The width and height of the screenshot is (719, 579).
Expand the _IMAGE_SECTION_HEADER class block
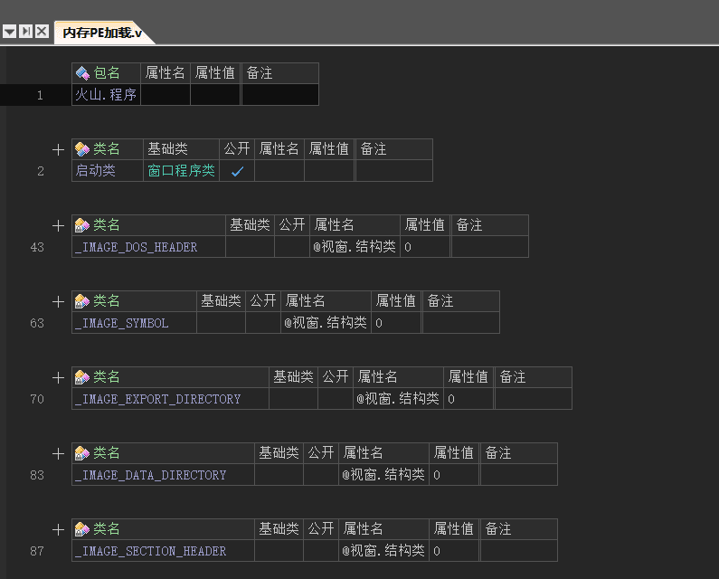pyautogui.click(x=58, y=530)
